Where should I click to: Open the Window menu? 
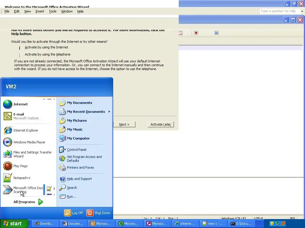pos(67,12)
